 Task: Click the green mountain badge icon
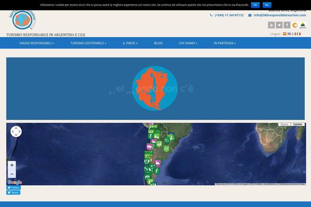pyautogui.click(x=303, y=25)
